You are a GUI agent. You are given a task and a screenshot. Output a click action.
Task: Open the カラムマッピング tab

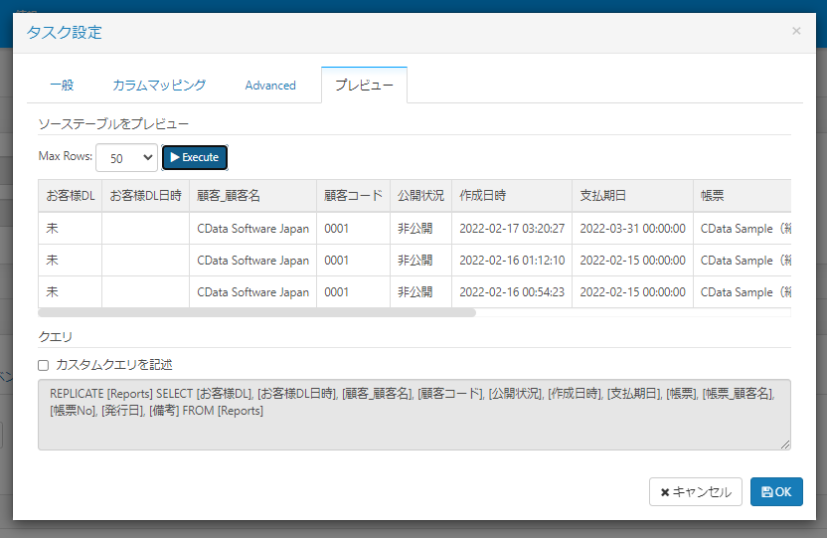point(159,86)
